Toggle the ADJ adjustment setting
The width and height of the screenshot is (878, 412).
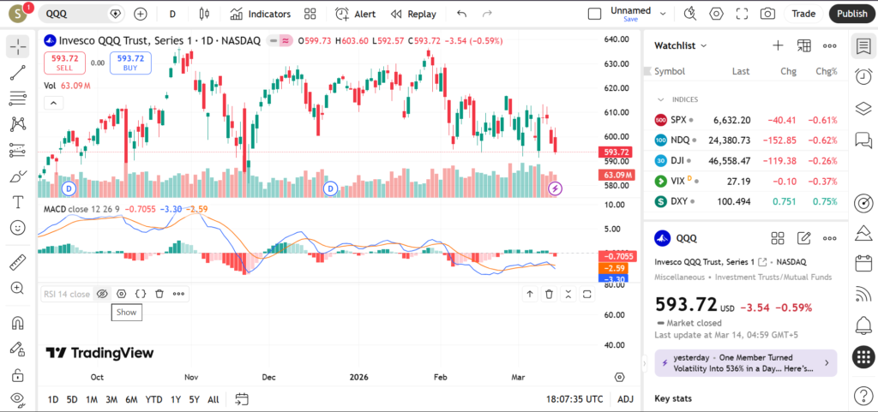626,399
